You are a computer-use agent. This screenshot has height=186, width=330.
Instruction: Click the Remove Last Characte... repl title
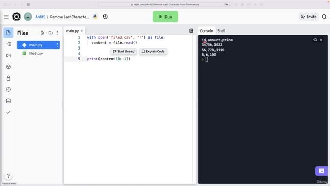click(x=69, y=17)
